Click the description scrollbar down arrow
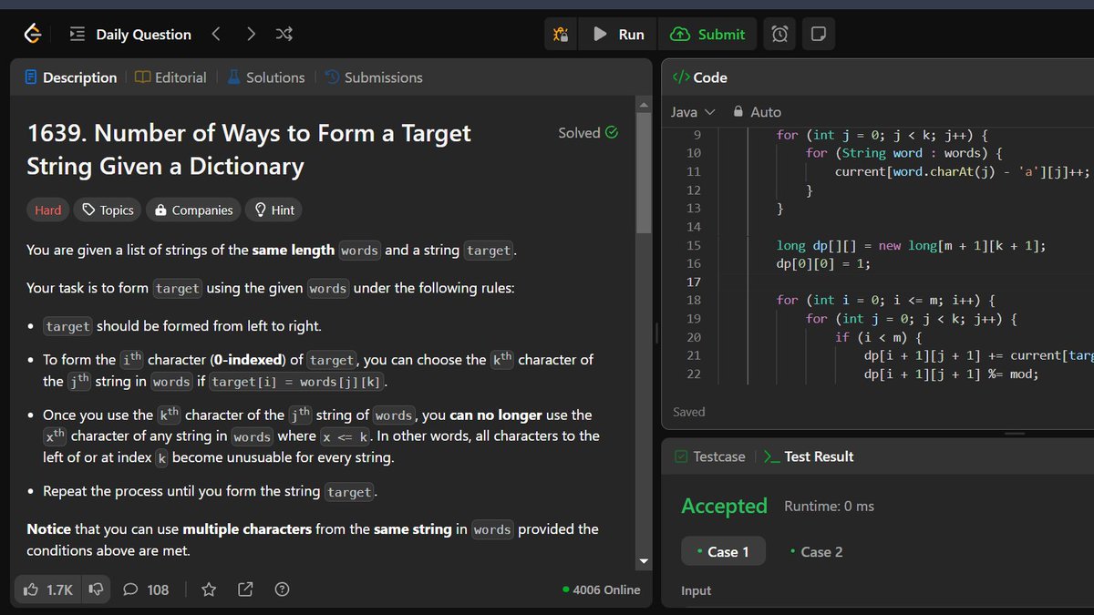 click(644, 561)
